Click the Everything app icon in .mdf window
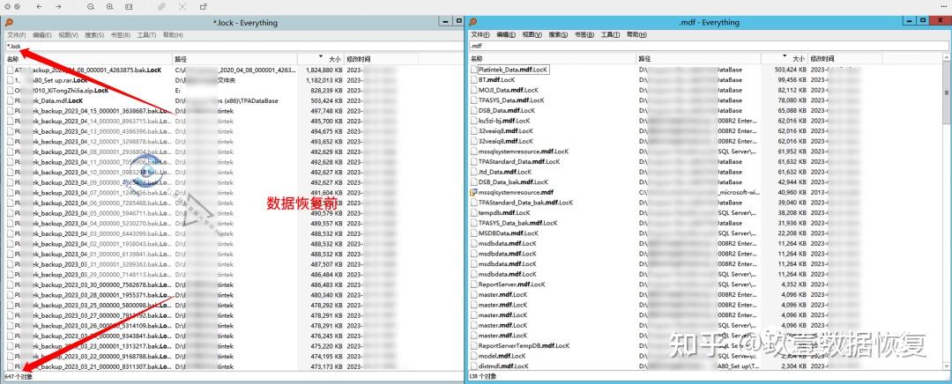Image resolution: width=952 pixels, height=384 pixels. pos(473,22)
